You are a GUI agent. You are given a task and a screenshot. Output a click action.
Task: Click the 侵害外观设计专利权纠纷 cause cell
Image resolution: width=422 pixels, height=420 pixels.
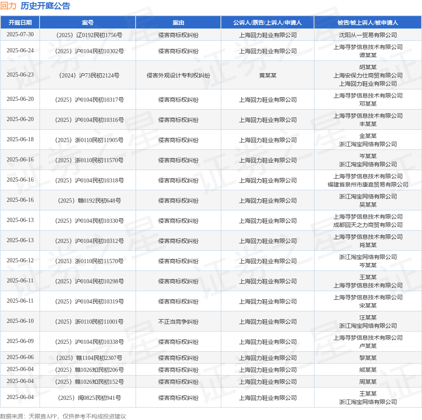(178, 75)
